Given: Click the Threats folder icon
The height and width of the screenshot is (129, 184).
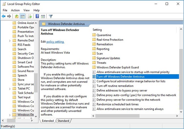Looking at the screenshot, I should tap(94, 63).
